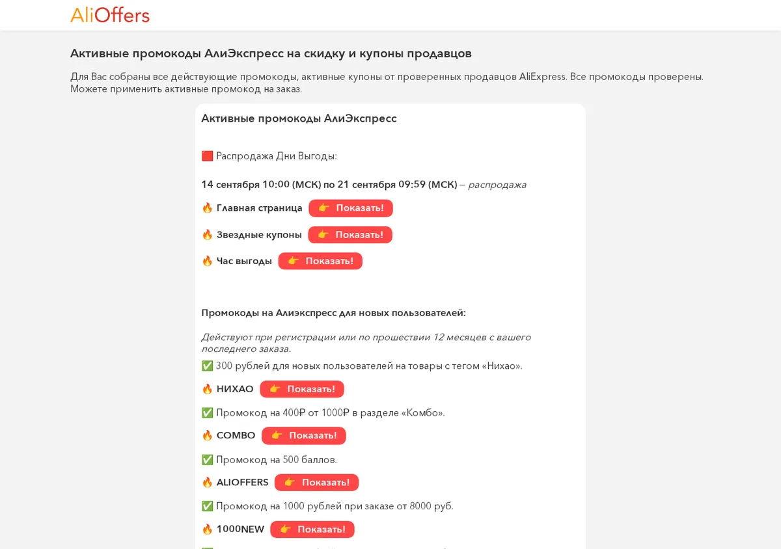Viewport: 781px width, 549px height.
Task: Click the sale dates text 14 сентября
Action: click(x=329, y=185)
